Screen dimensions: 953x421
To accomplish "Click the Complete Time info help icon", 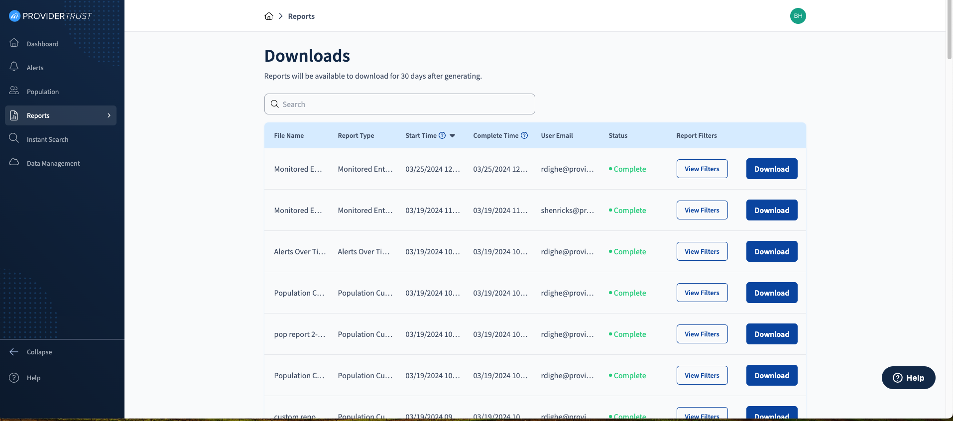I will (x=524, y=135).
